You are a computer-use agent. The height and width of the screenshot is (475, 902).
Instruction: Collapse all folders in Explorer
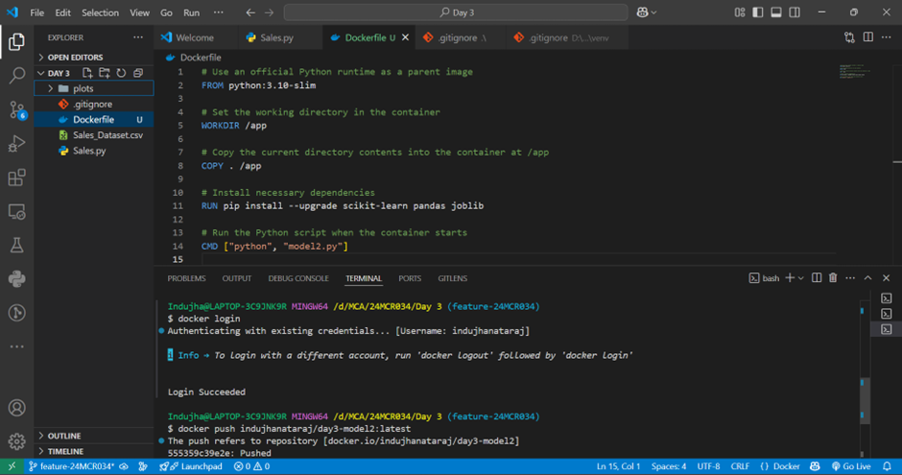(138, 73)
